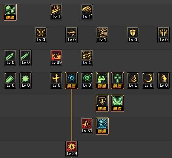This screenshot has width=172, height=158.
Task: Click the blue eye mastered skill icon
Action: coord(72,81)
